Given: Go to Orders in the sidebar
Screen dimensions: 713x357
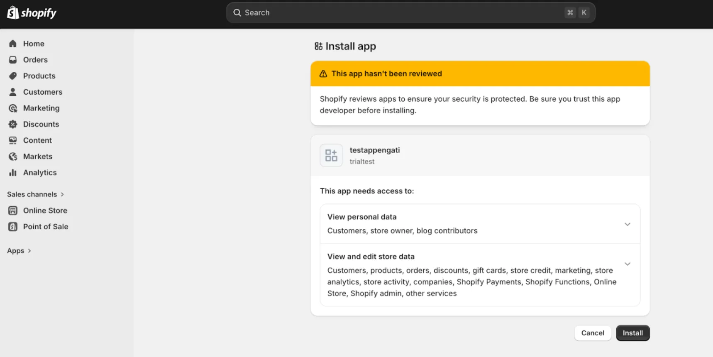Looking at the screenshot, I should [x=35, y=60].
